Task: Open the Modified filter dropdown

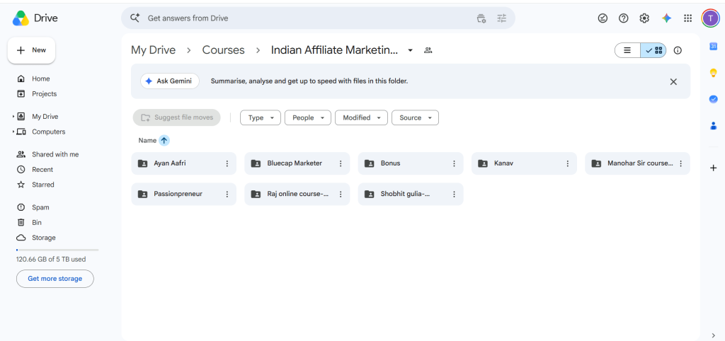Action: 361,118
